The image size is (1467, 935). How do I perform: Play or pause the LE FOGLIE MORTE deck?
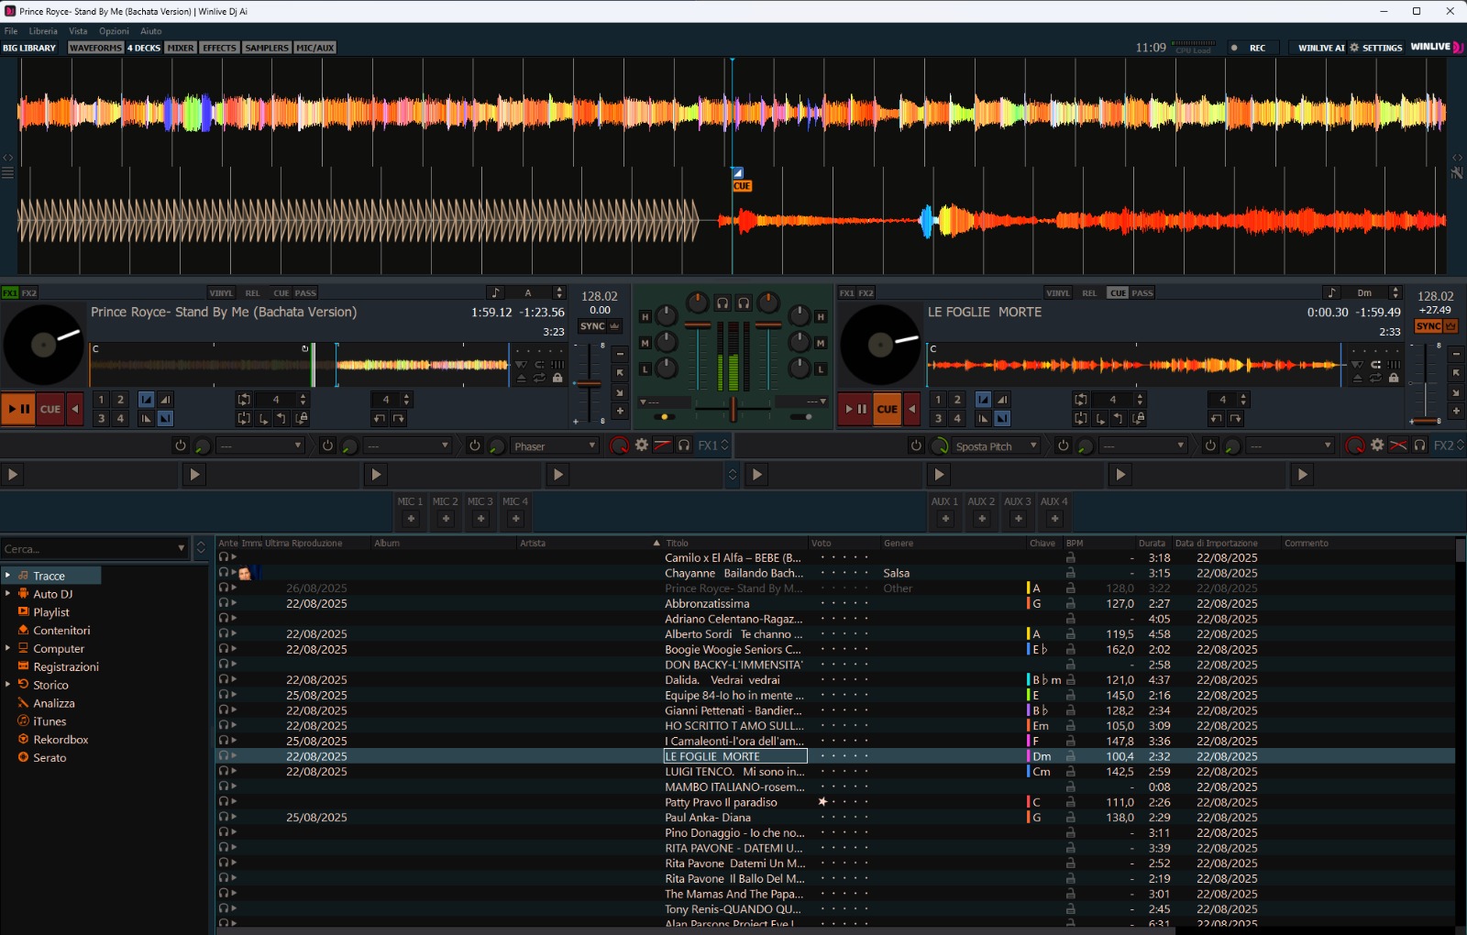(x=855, y=409)
